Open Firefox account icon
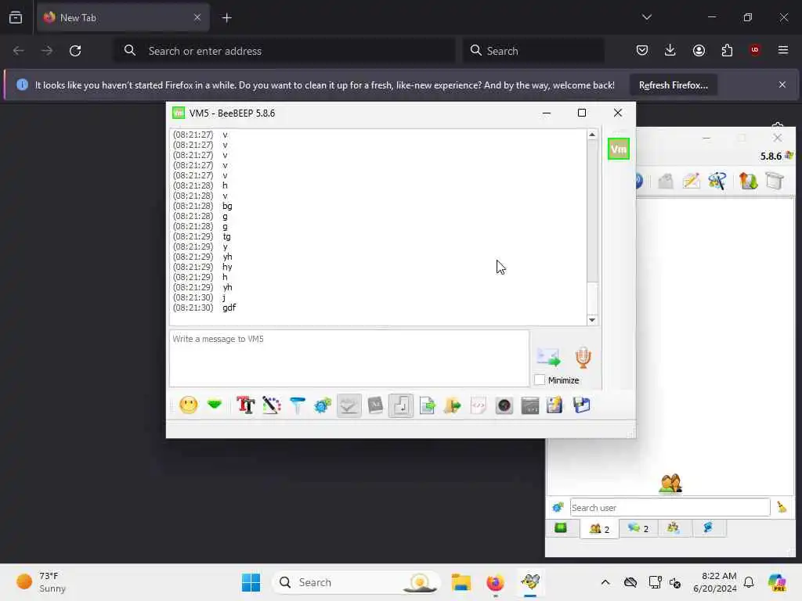Screen dimensions: 802x601 click(x=699, y=50)
